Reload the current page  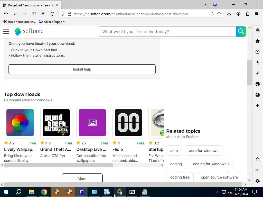coord(52,14)
